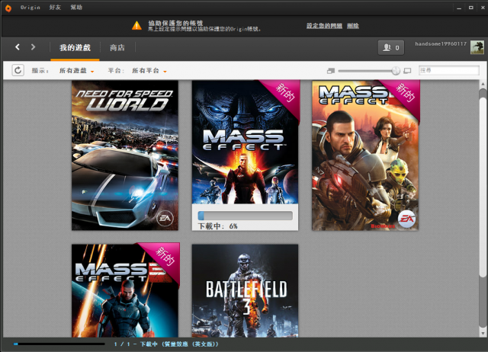
Task: Open the 幫助 menu
Action: click(76, 8)
